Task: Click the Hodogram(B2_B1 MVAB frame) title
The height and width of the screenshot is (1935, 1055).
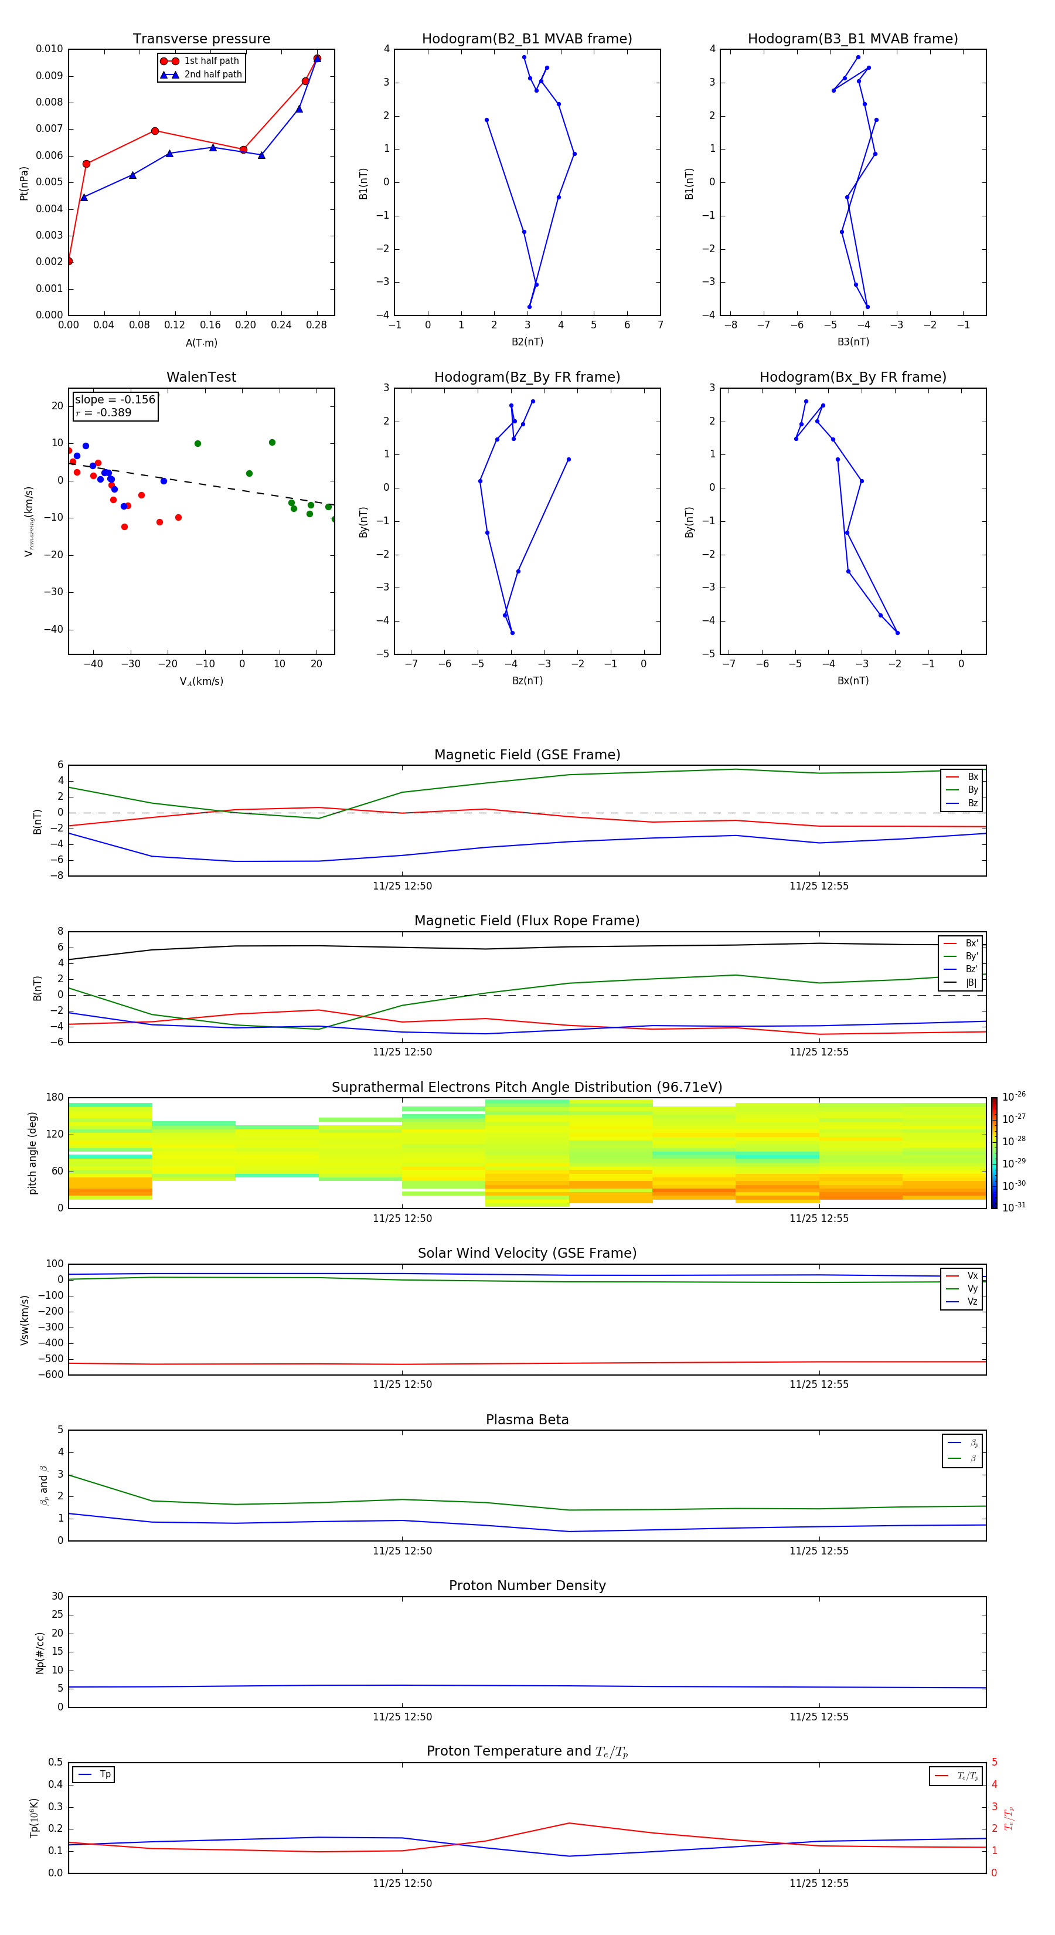Action: point(527,39)
